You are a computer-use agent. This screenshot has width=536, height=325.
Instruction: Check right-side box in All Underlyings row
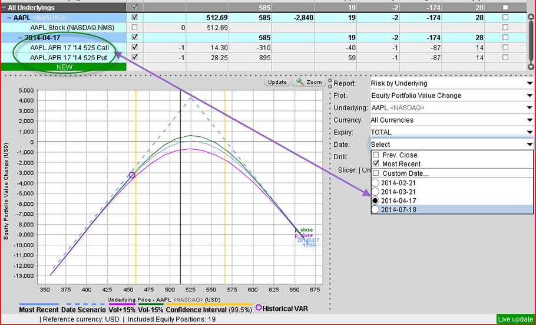505,7
